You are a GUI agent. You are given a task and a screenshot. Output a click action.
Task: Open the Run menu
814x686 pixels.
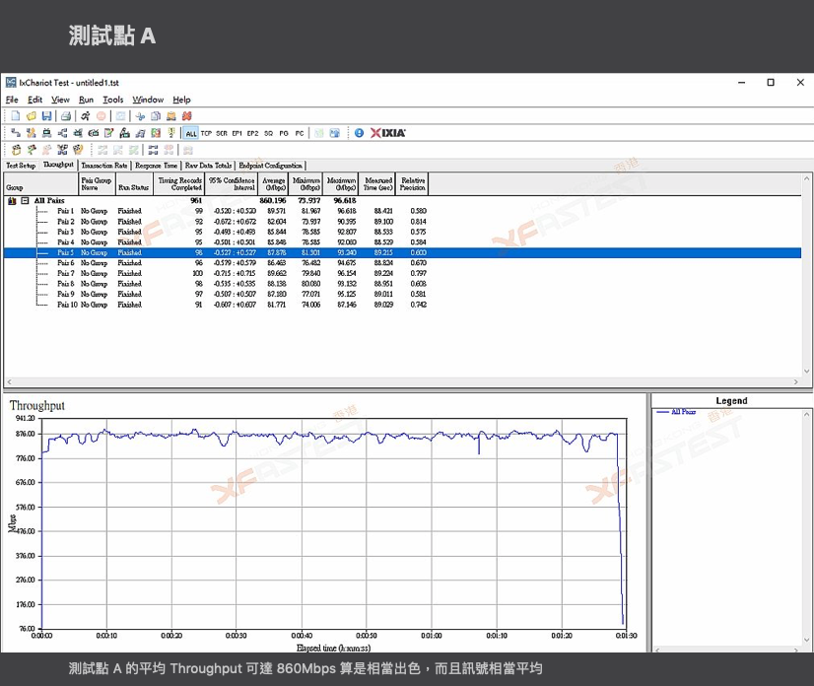[x=87, y=100]
